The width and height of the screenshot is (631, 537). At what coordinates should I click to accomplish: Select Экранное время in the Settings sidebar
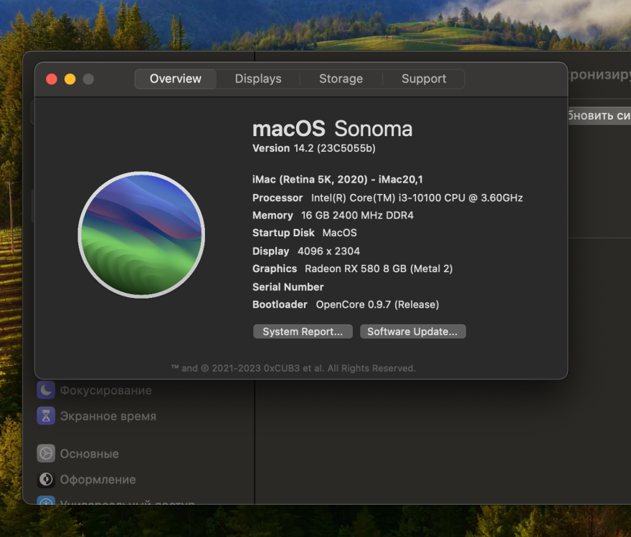click(108, 417)
